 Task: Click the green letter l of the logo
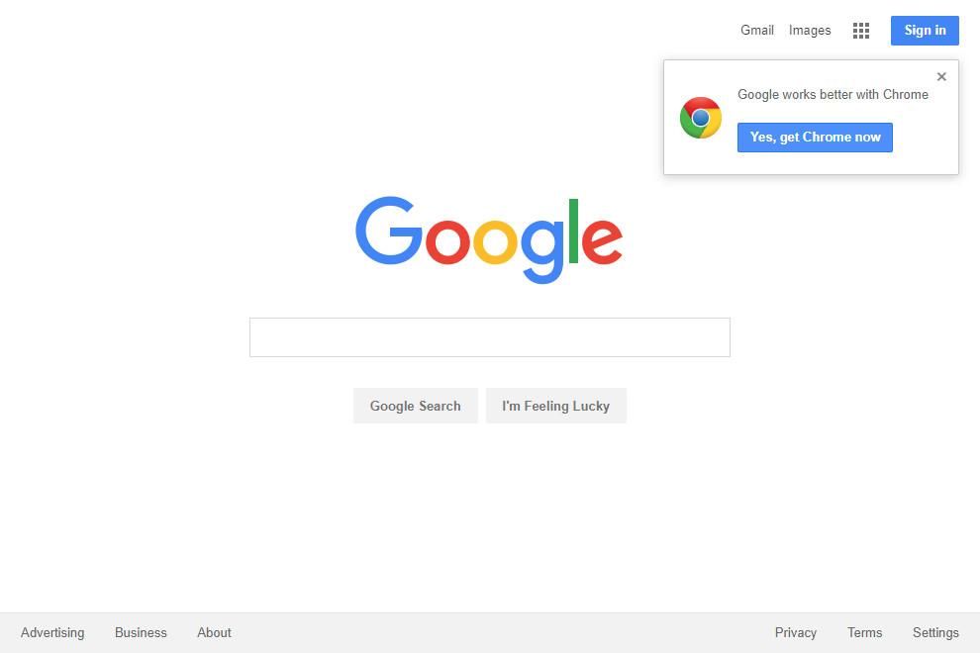(573, 231)
